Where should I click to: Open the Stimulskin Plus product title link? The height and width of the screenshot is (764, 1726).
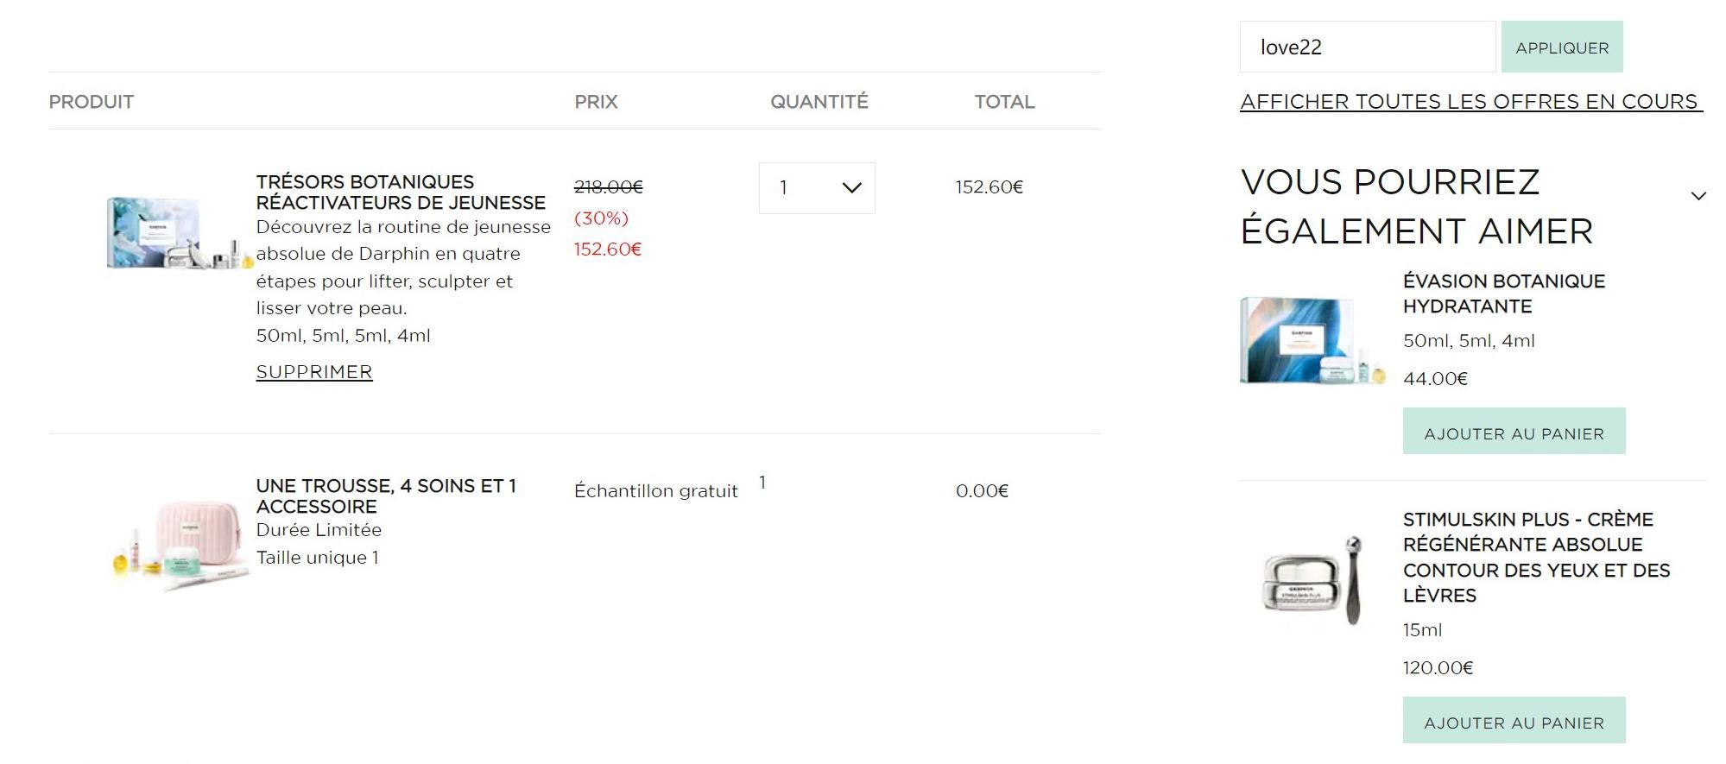coord(1535,557)
